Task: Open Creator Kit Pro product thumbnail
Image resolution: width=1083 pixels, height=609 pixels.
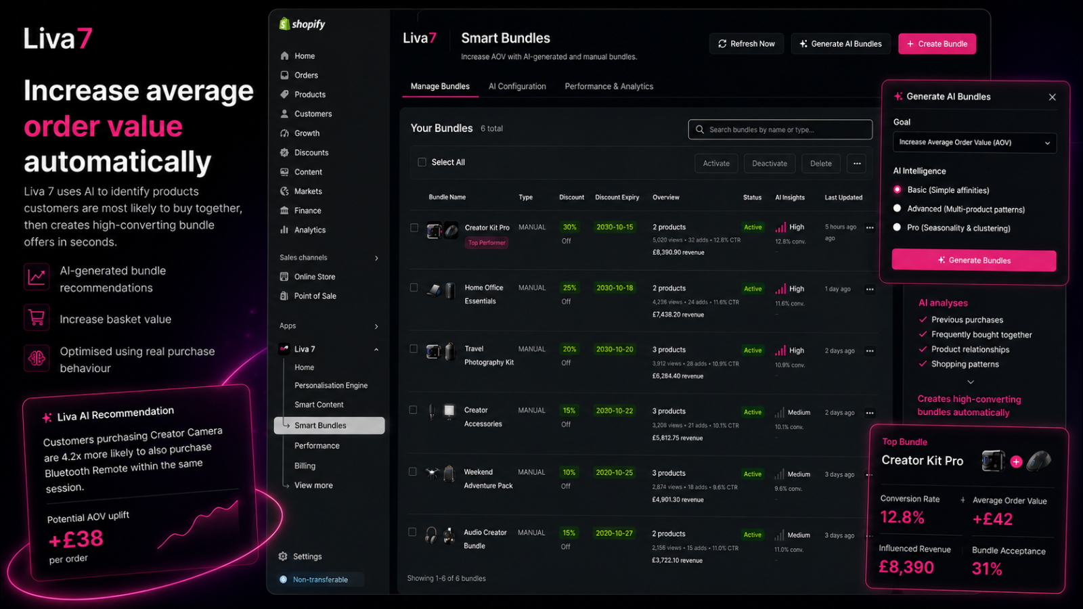Action: coord(443,231)
